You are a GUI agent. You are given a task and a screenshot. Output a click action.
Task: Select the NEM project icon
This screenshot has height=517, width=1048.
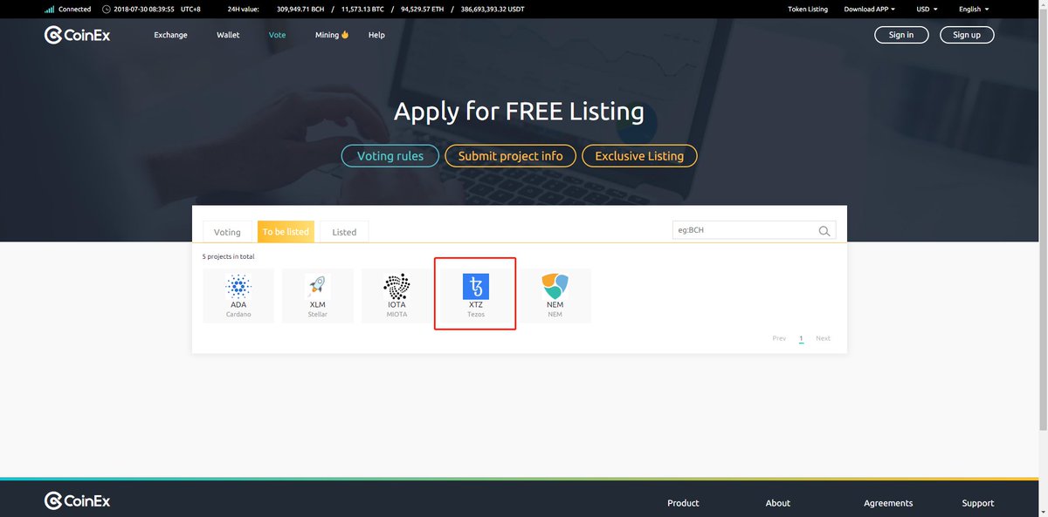point(555,285)
